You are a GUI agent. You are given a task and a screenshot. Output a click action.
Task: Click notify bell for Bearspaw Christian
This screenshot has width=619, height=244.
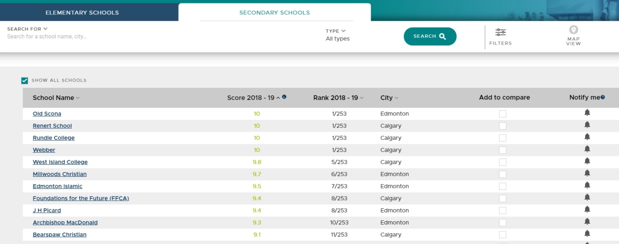[x=587, y=233]
